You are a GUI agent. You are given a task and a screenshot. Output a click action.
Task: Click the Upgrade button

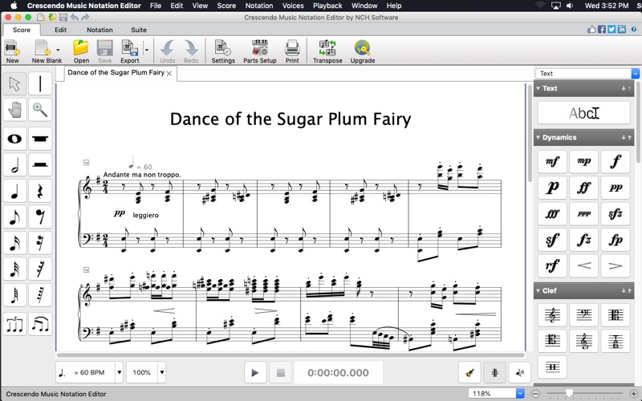point(363,51)
